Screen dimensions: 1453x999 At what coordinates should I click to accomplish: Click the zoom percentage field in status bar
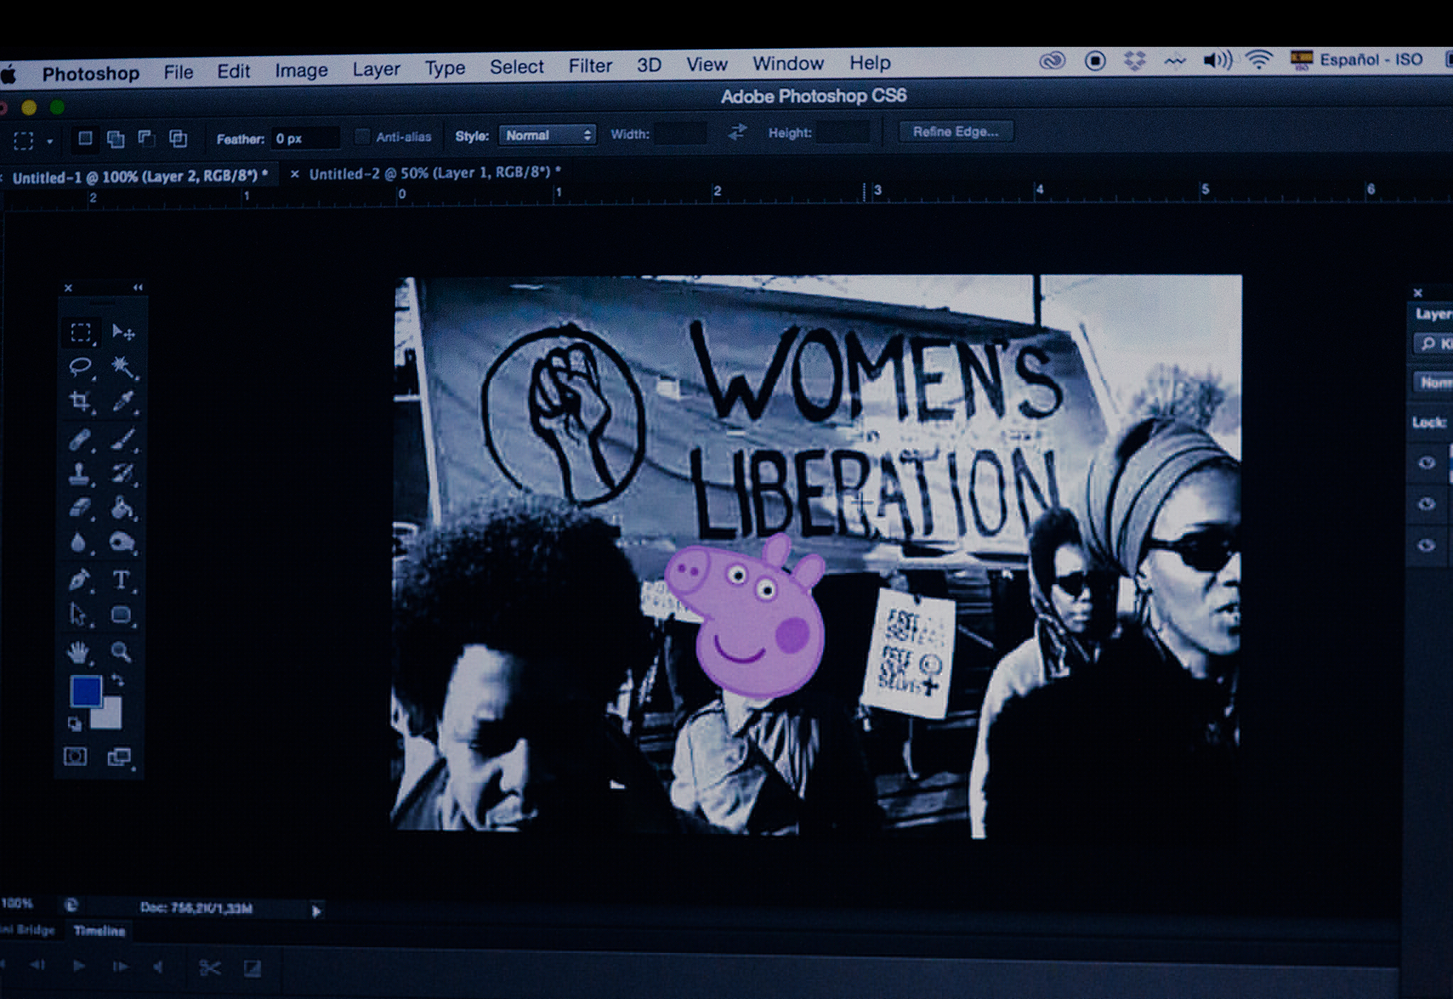point(18,904)
